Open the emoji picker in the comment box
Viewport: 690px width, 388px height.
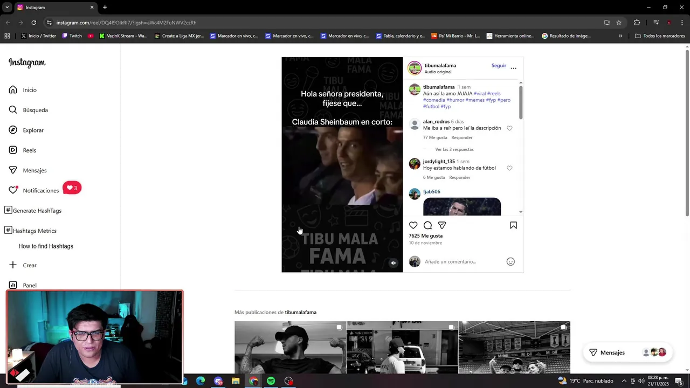(x=510, y=261)
